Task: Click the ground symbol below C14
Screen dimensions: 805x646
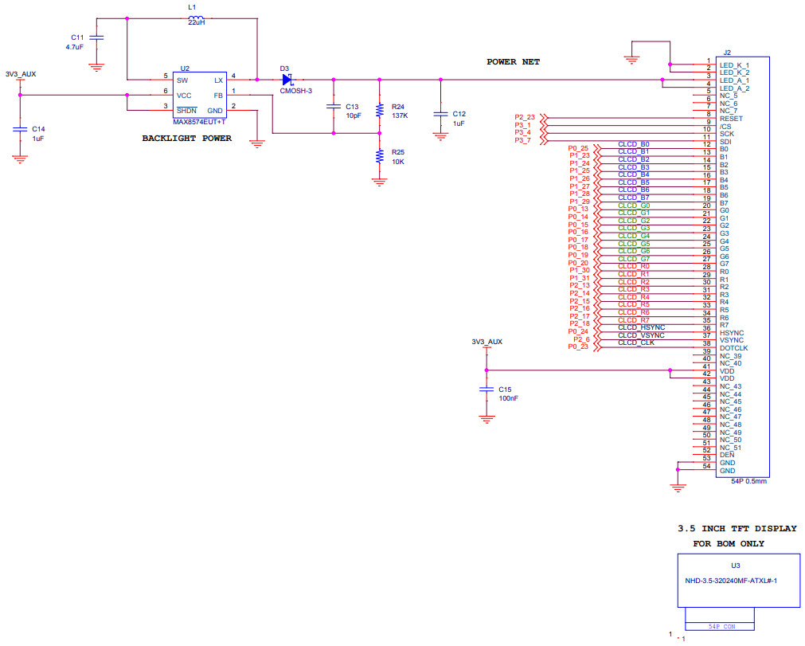Action: pos(18,157)
